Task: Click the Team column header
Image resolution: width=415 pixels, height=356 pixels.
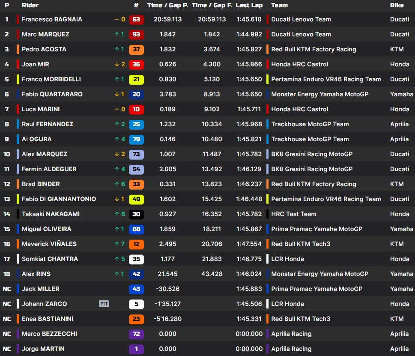Action: point(280,5)
